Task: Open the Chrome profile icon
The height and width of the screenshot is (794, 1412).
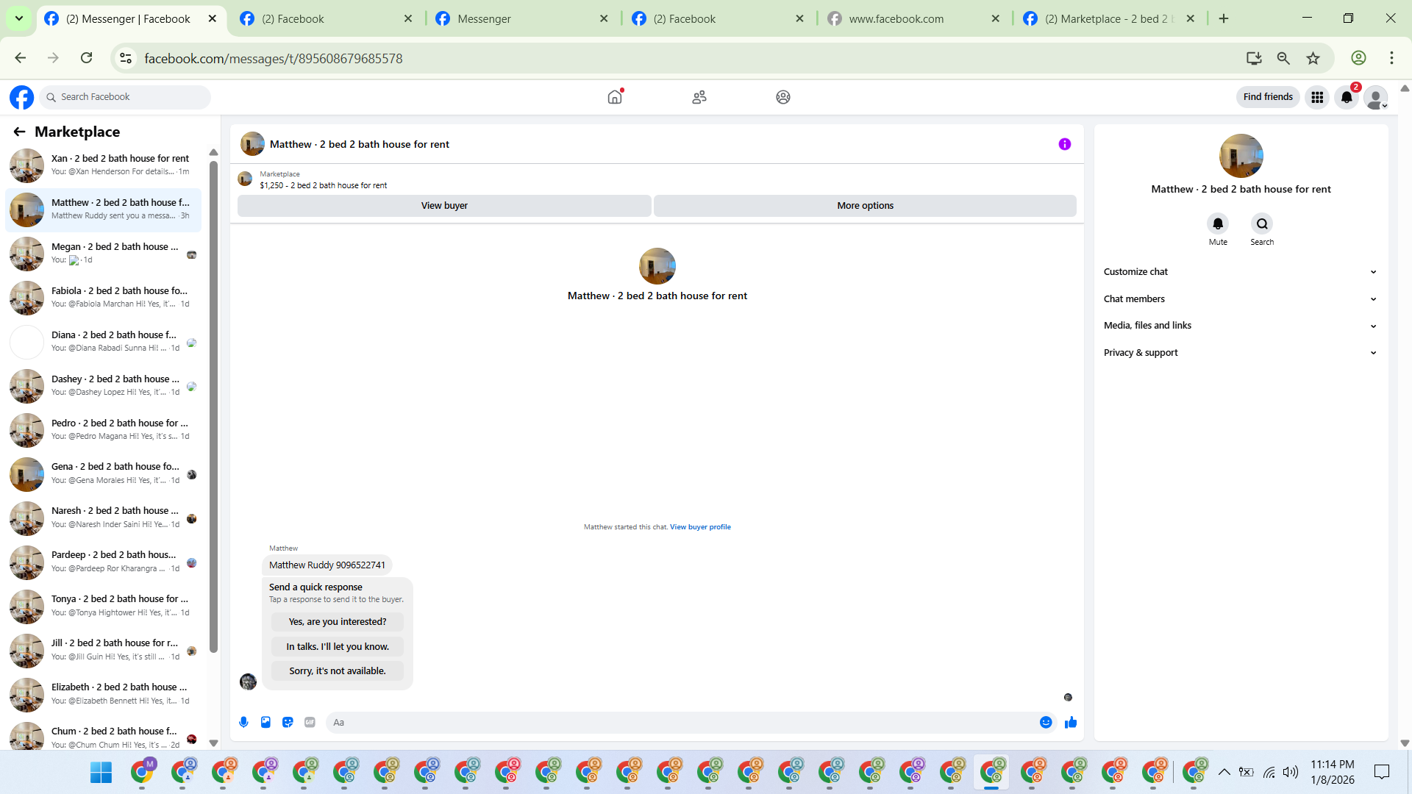Action: [1358, 58]
